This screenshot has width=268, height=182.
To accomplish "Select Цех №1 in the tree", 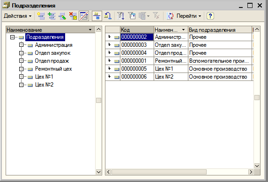I will click(x=44, y=77).
